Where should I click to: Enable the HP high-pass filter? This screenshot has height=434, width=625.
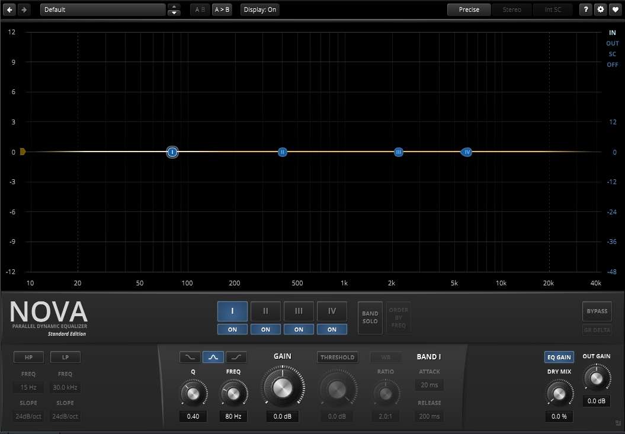(28, 357)
